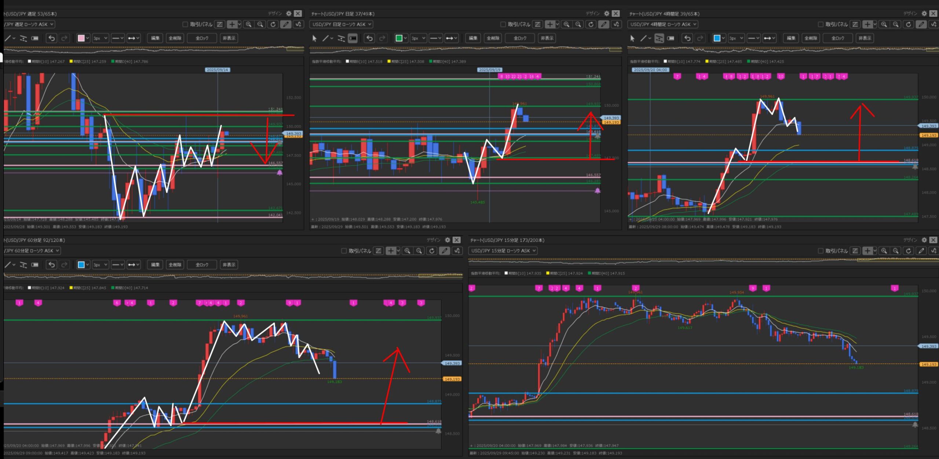Open settings gear of 4-hour chart

[x=924, y=14]
